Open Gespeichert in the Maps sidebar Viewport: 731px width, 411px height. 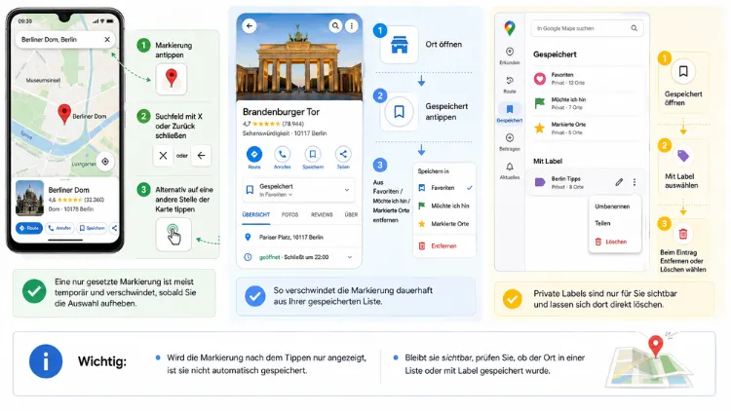(x=510, y=113)
